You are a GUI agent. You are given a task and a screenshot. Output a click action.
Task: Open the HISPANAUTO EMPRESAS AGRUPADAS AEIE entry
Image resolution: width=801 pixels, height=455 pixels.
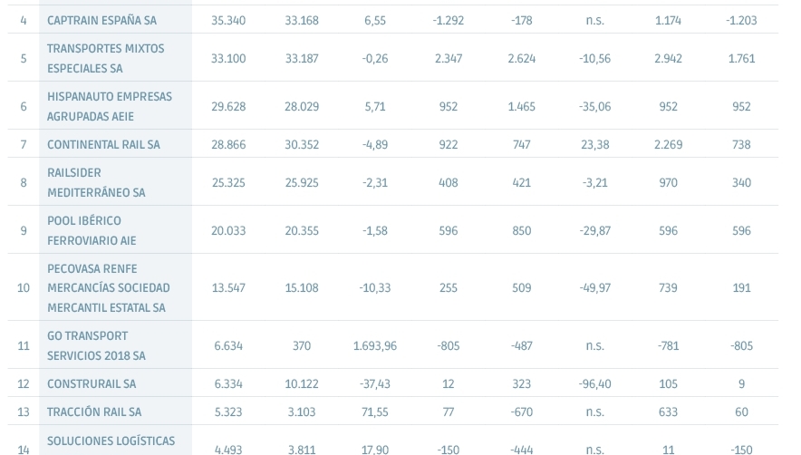(x=110, y=106)
